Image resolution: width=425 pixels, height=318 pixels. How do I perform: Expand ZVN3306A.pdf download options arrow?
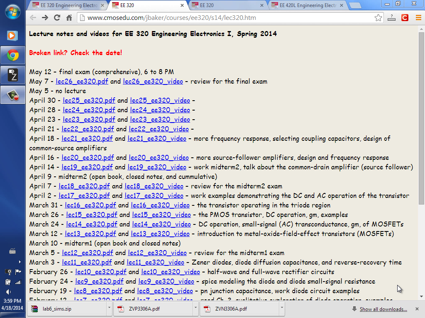(282, 309)
